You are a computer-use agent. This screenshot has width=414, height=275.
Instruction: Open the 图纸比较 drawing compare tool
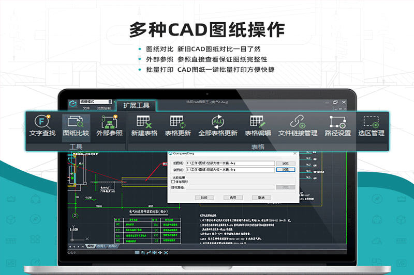click(76, 126)
